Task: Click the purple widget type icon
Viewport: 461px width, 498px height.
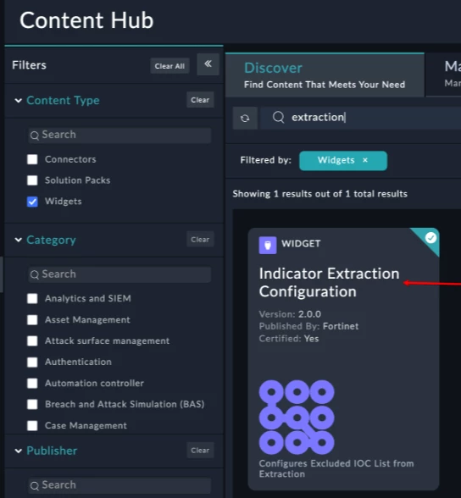Action: [x=268, y=246]
